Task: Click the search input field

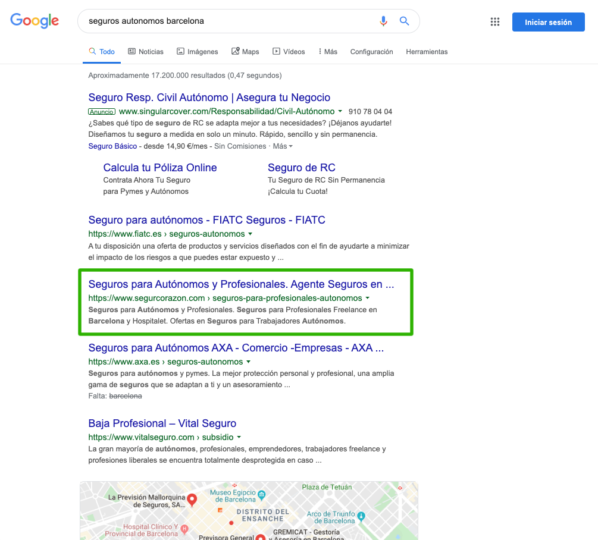Action: pos(229,21)
